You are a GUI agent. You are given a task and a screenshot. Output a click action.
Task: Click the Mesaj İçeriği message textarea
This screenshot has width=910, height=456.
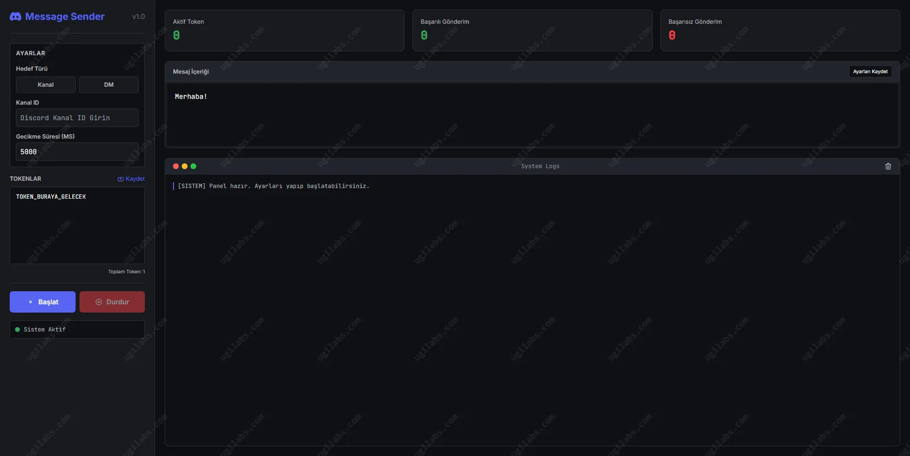click(532, 115)
